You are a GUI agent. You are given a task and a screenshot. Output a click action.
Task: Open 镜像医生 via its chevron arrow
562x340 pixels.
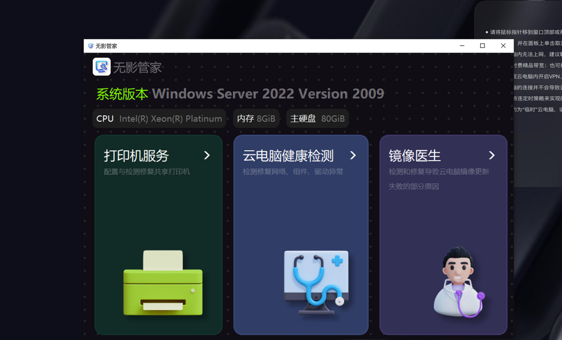coord(492,155)
